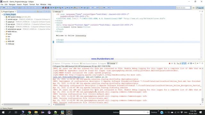
Task: Open New wizard icon in main toolbar
Action: pos(2,8)
